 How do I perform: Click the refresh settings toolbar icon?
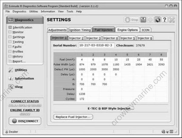157,20
